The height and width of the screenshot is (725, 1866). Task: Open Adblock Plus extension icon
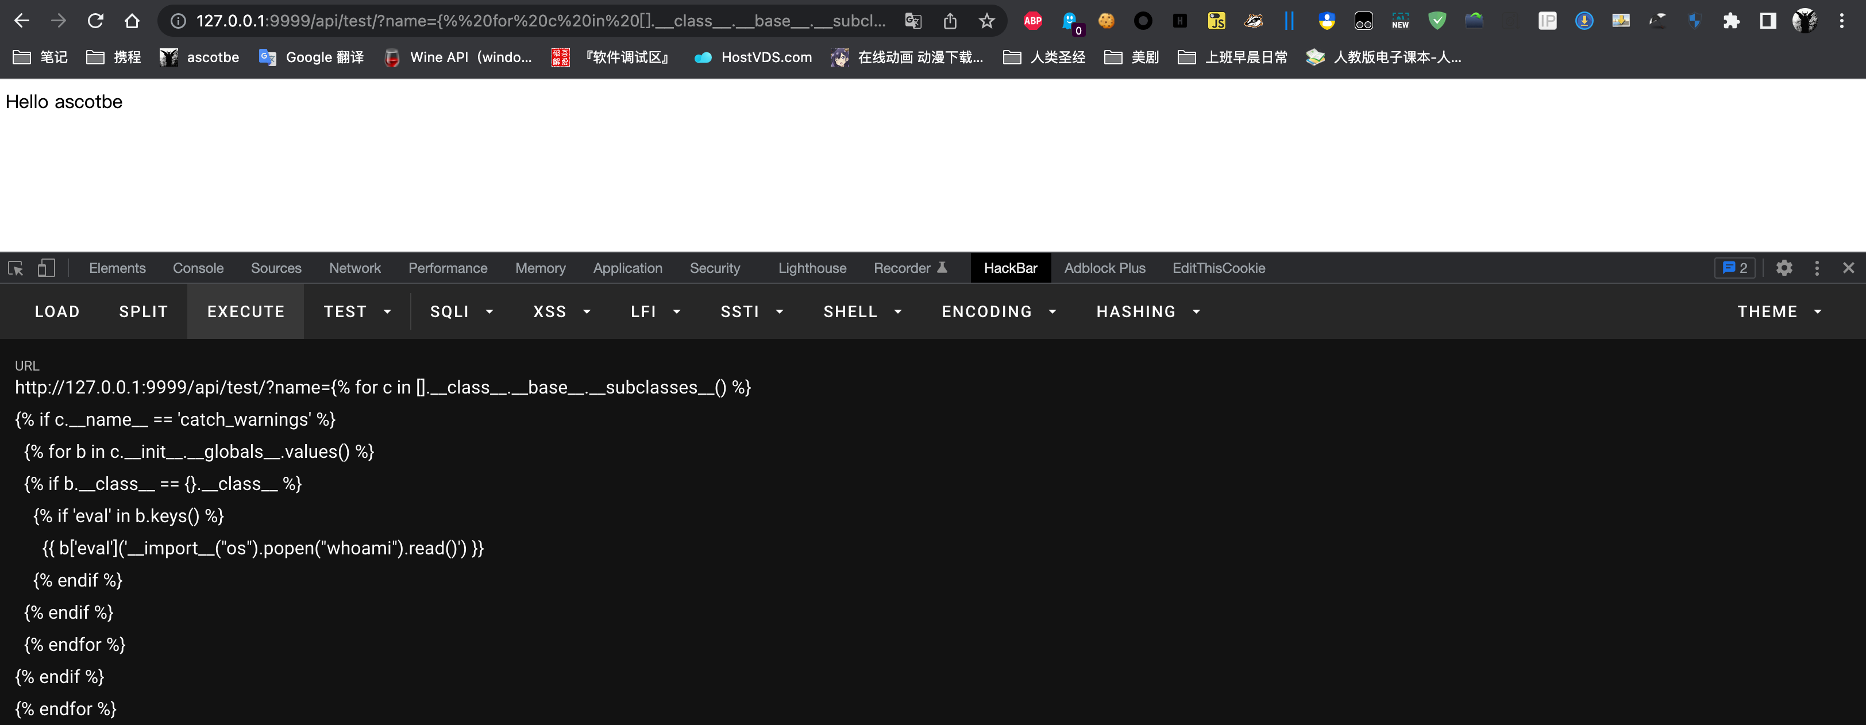(x=1032, y=21)
